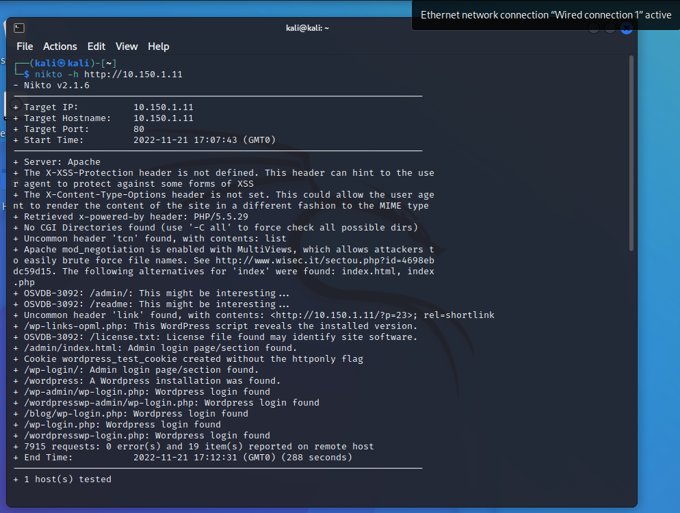Screen dimensions: 680x513
Task: Click "/admin/index.html: Admin login page/section found"
Action: coord(161,347)
